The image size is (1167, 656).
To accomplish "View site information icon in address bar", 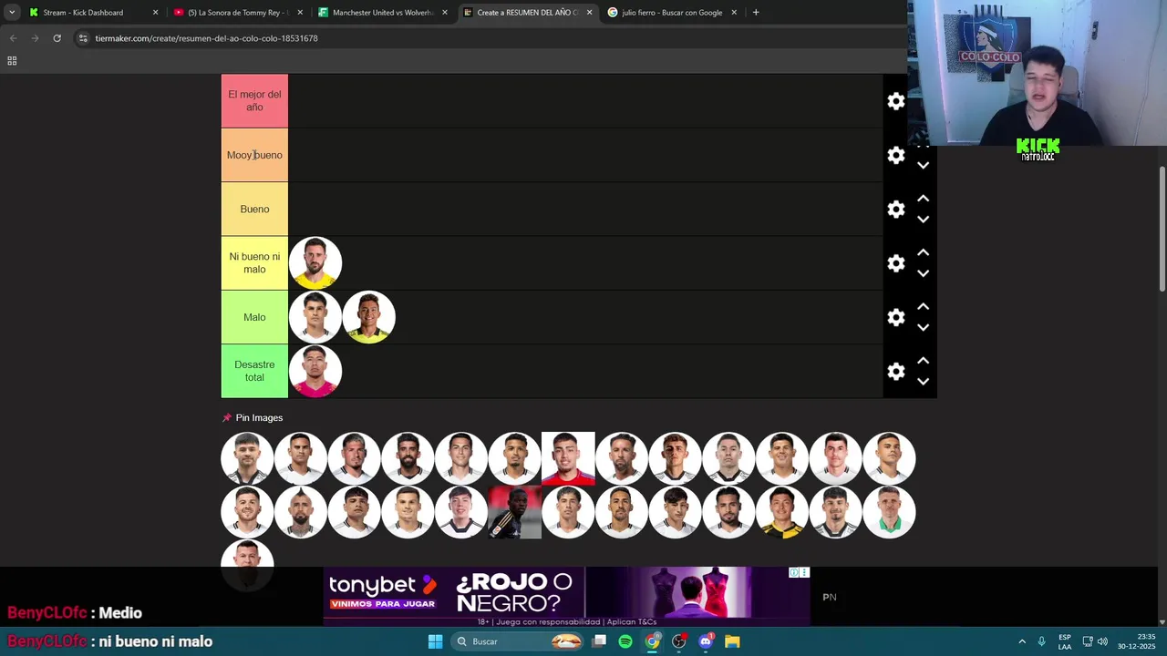I will [83, 38].
